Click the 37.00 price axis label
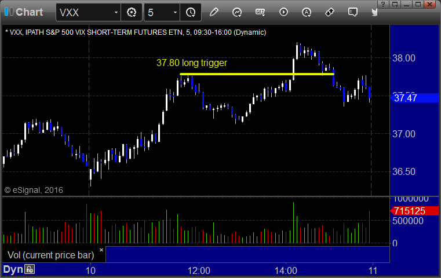Viewport: 441px width, 278px height. [x=403, y=134]
